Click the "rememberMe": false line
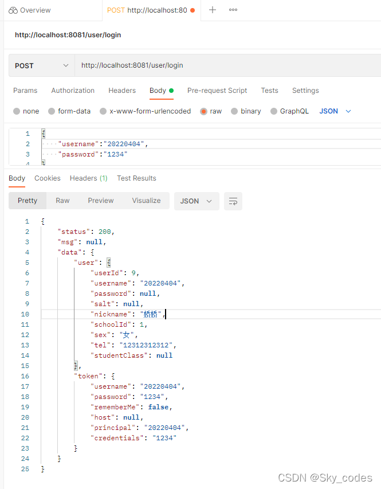The height and width of the screenshot is (489, 381). point(131,407)
